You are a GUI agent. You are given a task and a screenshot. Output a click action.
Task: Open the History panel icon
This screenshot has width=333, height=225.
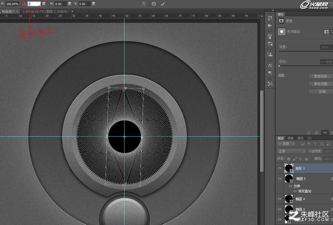tap(270, 18)
